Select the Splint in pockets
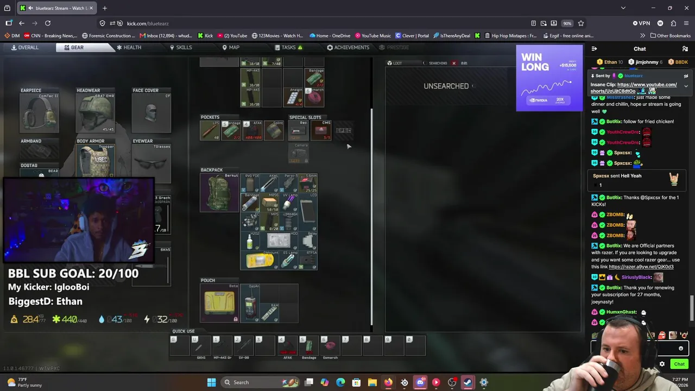695x391 pixels. click(274, 130)
